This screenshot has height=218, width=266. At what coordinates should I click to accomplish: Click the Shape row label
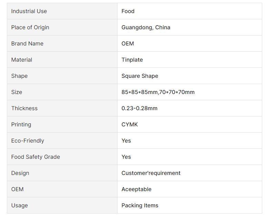19,76
